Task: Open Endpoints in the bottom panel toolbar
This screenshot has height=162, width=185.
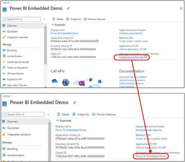Action: [81, 114]
